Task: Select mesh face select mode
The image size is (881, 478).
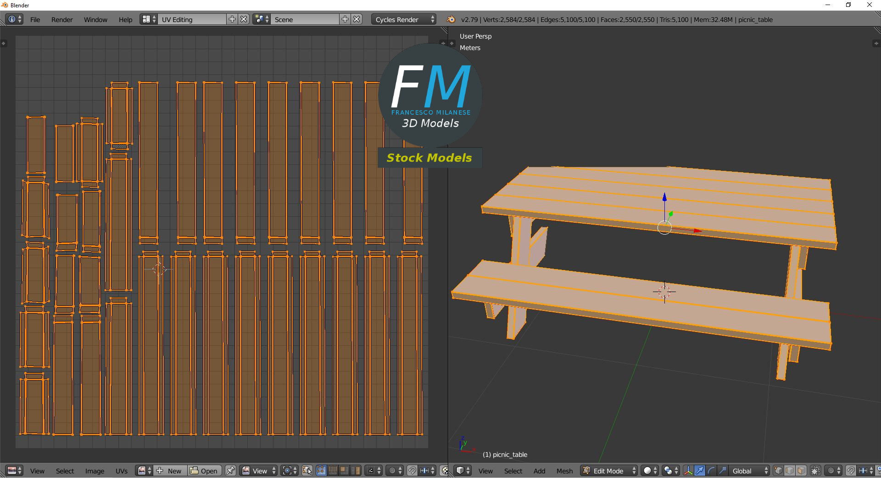Action: click(x=801, y=471)
